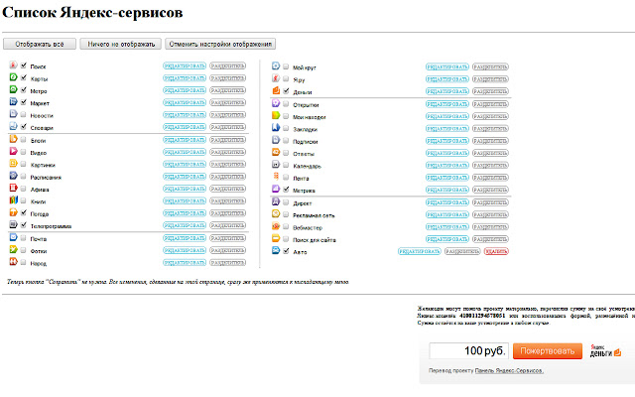This screenshot has width=635, height=397.
Task: Click the Картинки service icon
Action: pos(13,163)
